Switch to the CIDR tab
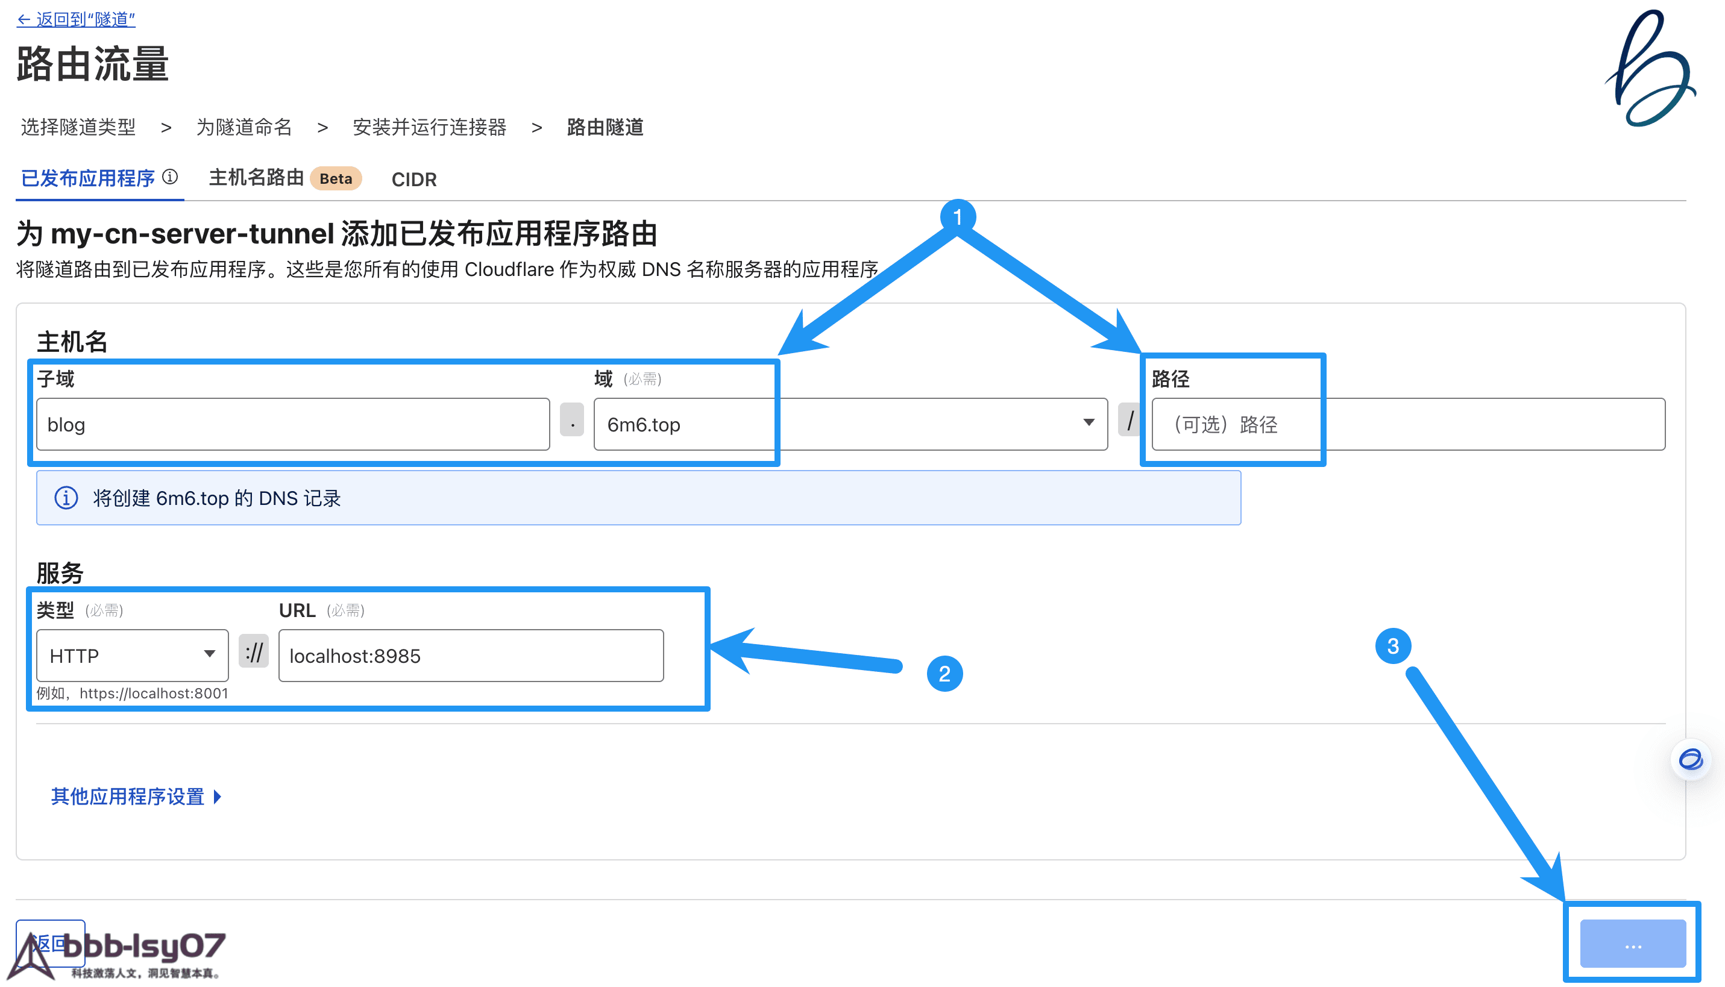 (413, 180)
